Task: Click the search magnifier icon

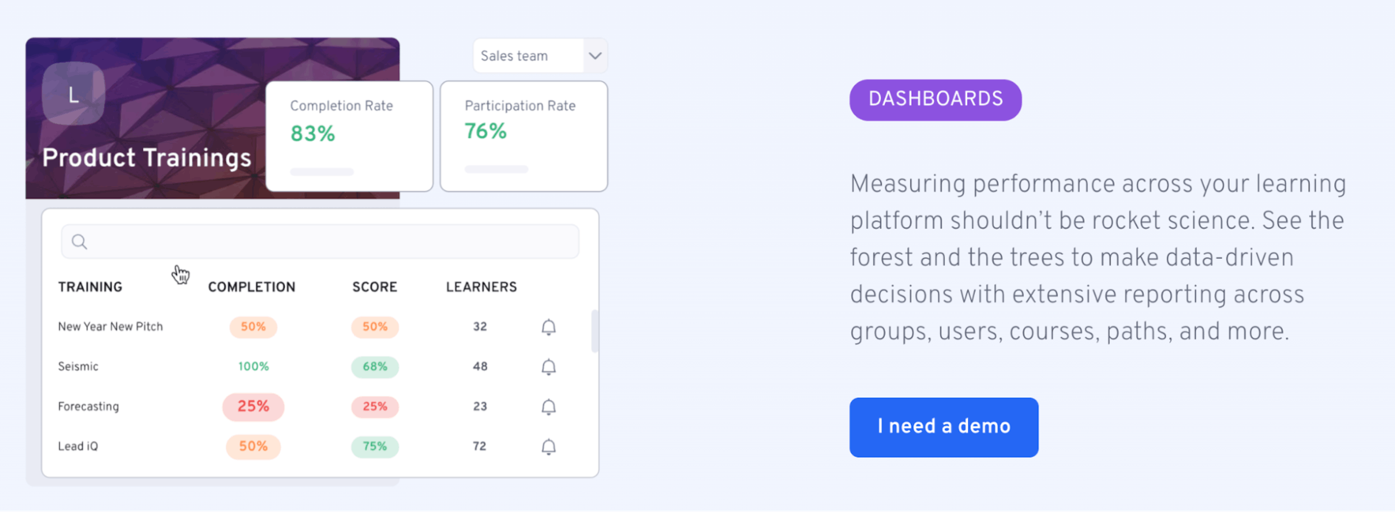Action: pyautogui.click(x=79, y=241)
